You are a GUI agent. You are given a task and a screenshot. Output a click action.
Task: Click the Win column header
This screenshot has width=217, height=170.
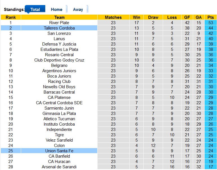point(137,17)
